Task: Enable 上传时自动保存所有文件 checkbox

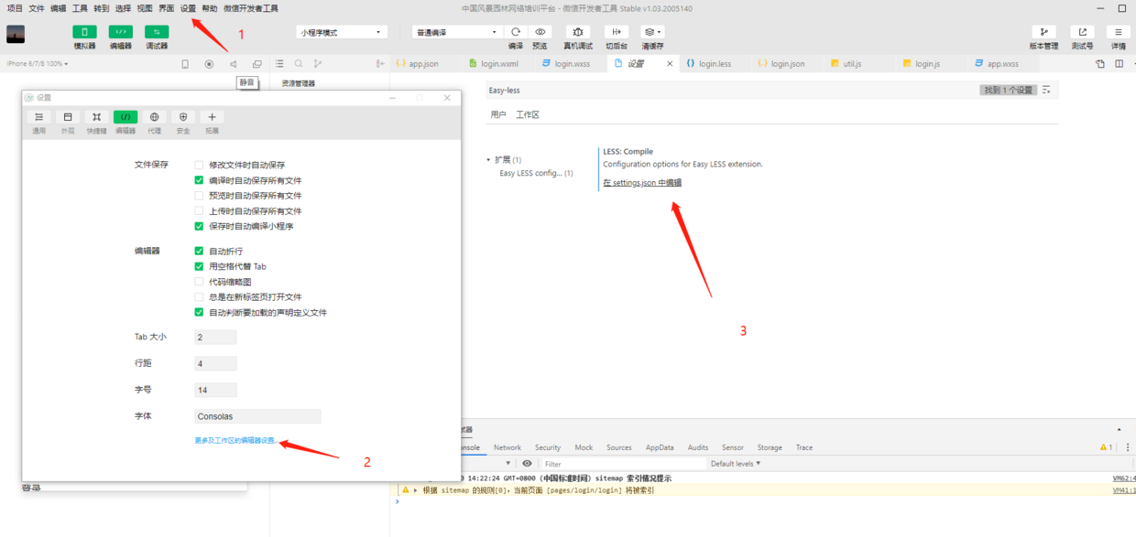Action: (199, 210)
